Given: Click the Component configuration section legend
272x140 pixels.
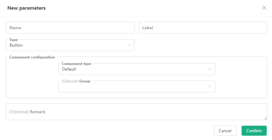Looking at the screenshot, I should click(x=32, y=57).
